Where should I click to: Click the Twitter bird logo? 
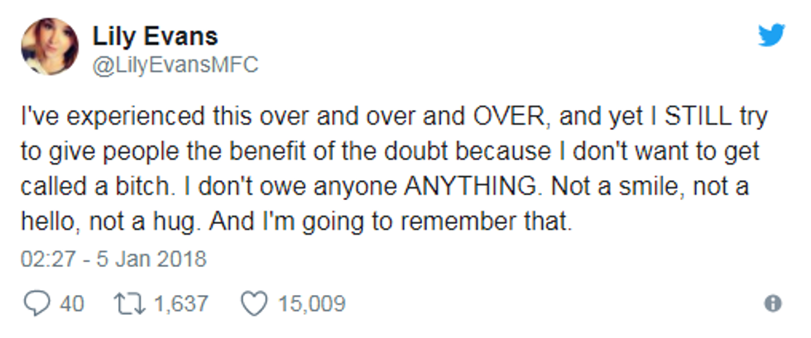point(771,34)
